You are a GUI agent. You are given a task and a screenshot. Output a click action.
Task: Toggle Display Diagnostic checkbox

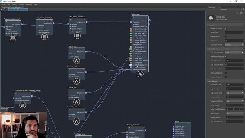(225, 77)
